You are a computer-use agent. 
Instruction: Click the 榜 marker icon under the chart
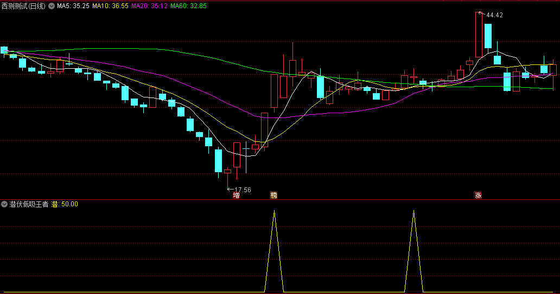tap(274, 195)
